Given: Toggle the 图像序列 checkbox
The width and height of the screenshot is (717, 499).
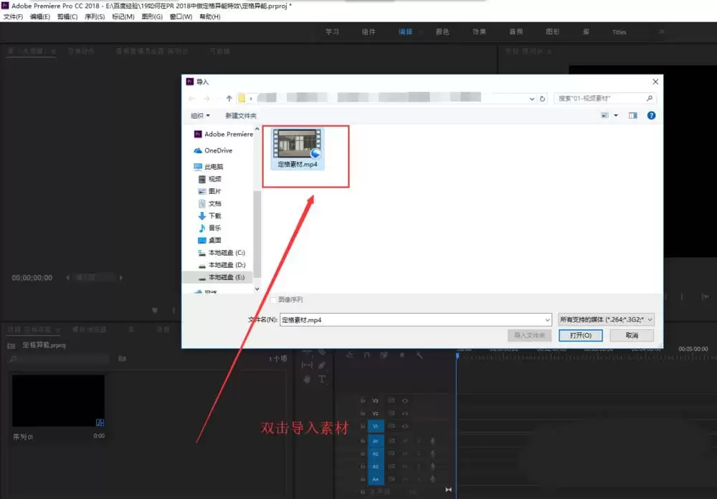Looking at the screenshot, I should pyautogui.click(x=273, y=299).
